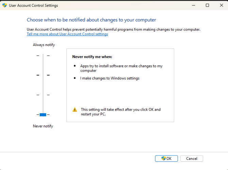Click the 'Never notify' label below the slider

[x=43, y=126]
